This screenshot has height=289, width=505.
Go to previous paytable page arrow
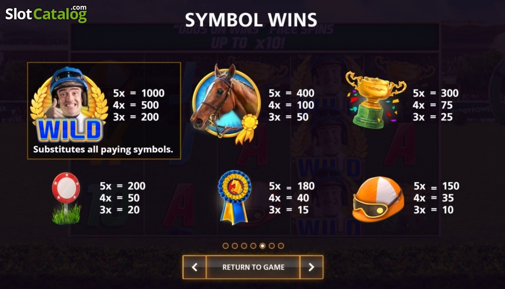click(x=194, y=267)
